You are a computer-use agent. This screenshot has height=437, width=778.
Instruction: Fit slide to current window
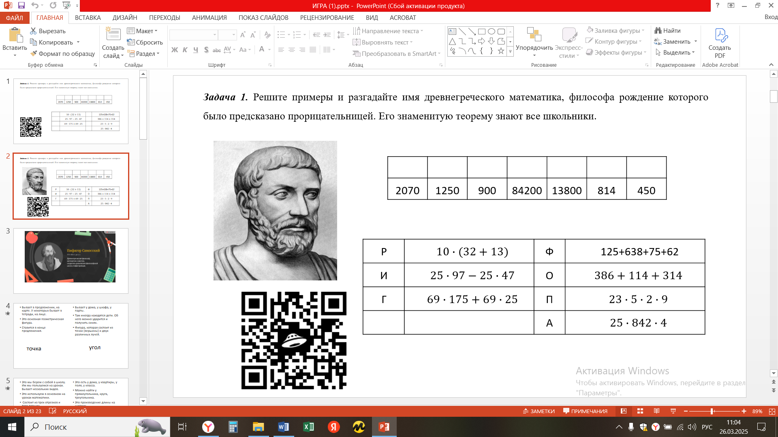[772, 411]
